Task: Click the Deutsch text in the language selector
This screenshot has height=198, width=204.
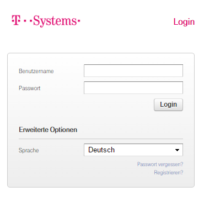Action: pyautogui.click(x=101, y=150)
